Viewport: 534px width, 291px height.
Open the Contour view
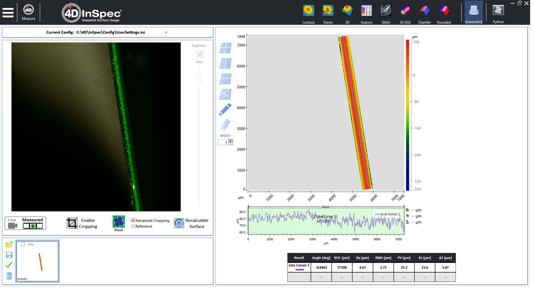pyautogui.click(x=308, y=15)
